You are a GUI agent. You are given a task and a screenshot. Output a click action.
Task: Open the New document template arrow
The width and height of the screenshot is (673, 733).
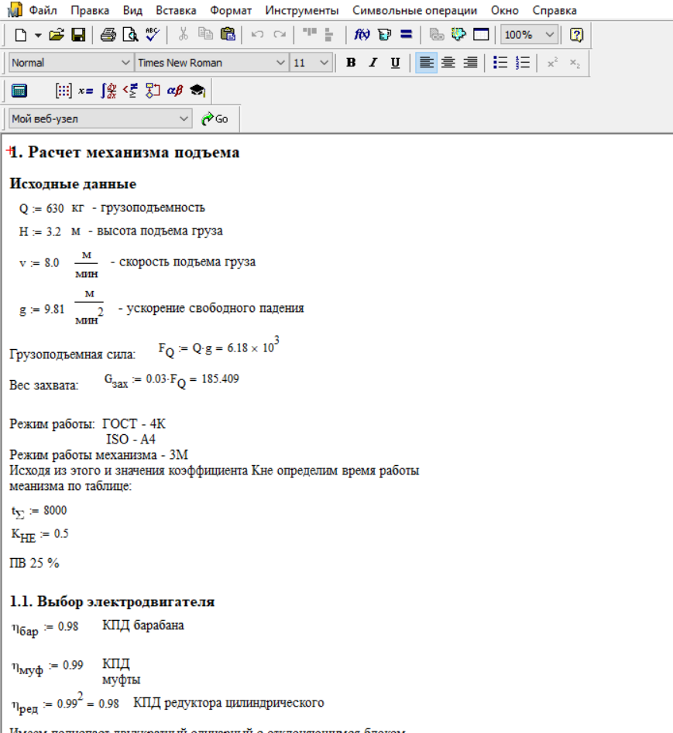(x=38, y=35)
